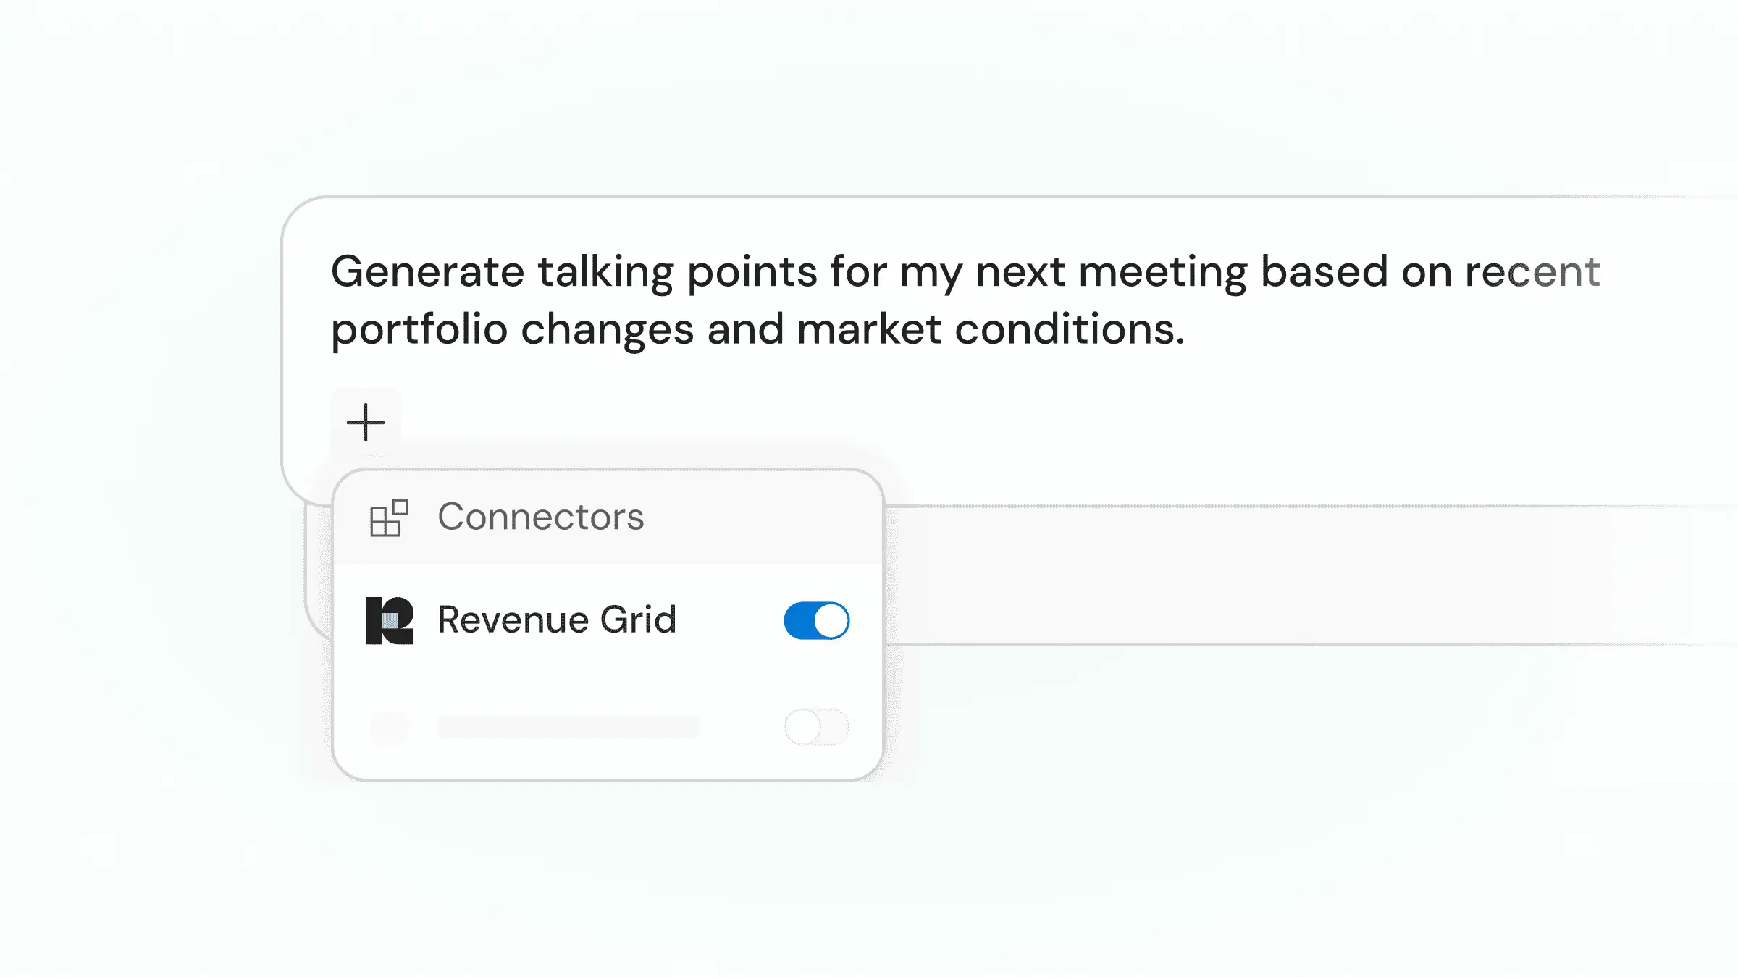This screenshot has width=1738, height=977.
Task: Click the plus icon below the prompt
Action: coord(366,422)
